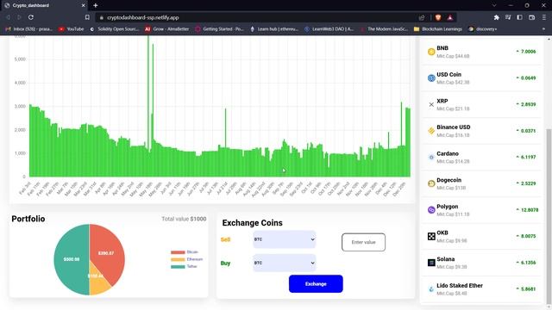Click Polygon's 12.8078 change value
The image size is (552, 310).
tap(530, 210)
